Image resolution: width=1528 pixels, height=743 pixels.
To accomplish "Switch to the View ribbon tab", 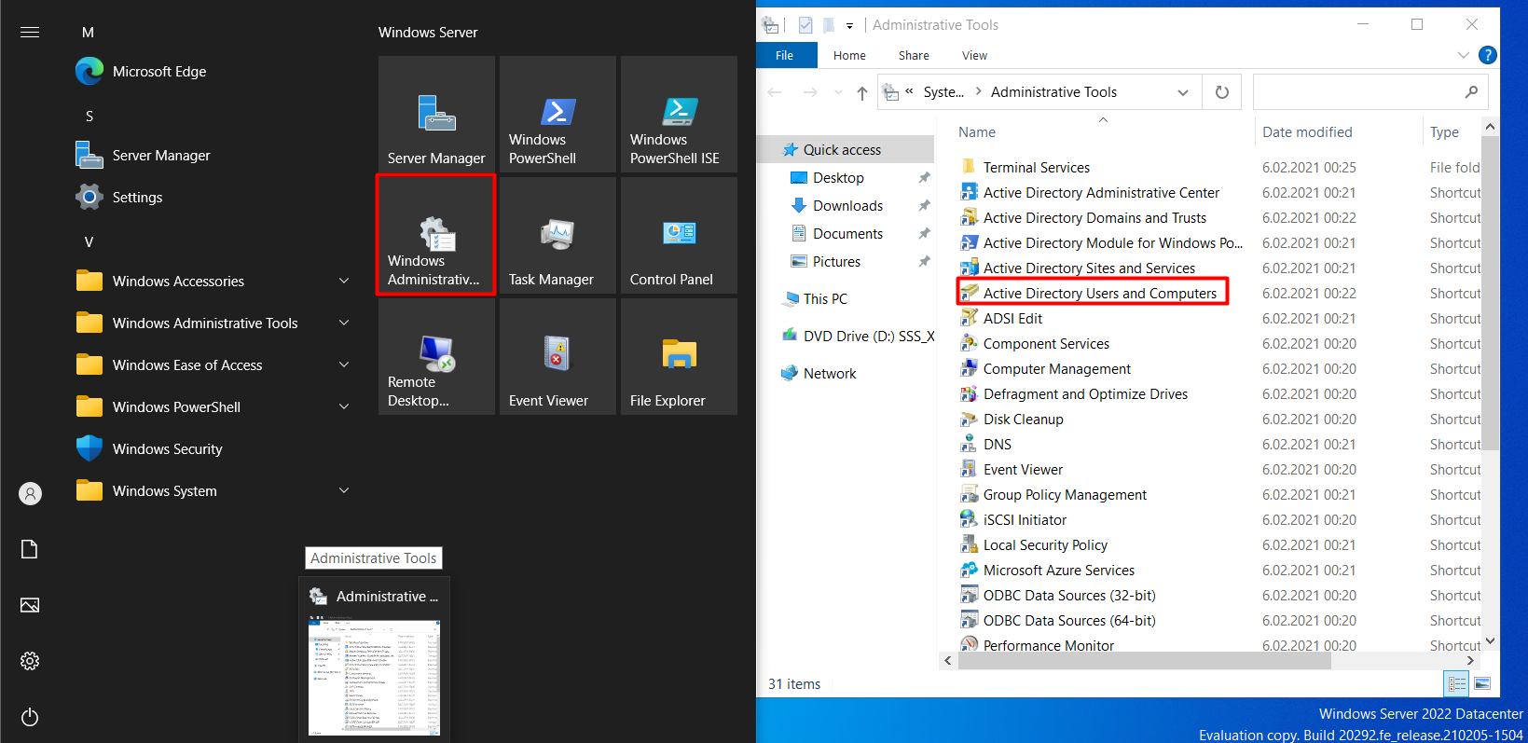I will [x=974, y=56].
